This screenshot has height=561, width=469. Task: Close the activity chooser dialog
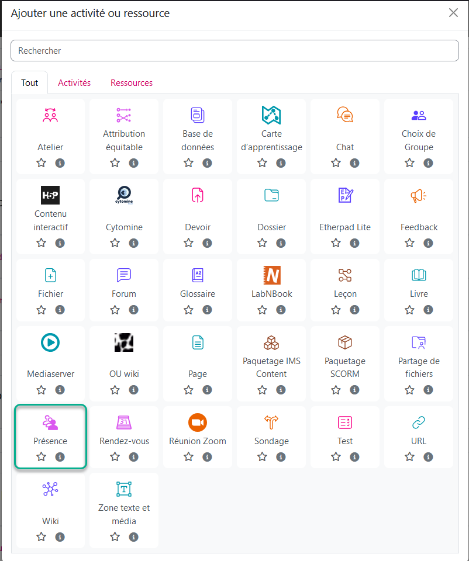click(453, 13)
